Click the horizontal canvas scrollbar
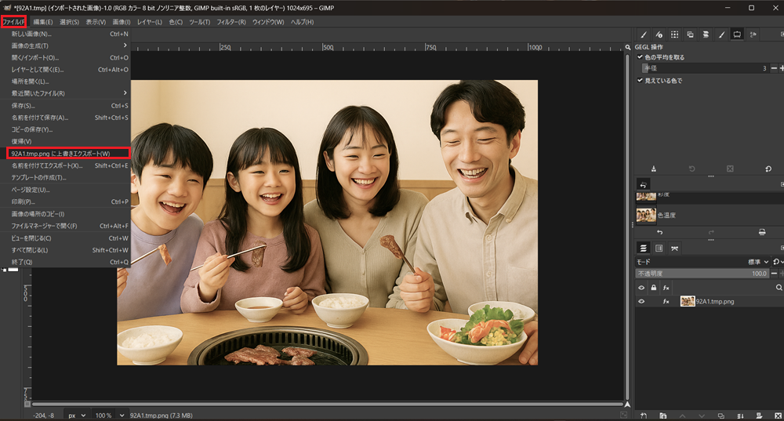784x421 pixels. pos(328,404)
